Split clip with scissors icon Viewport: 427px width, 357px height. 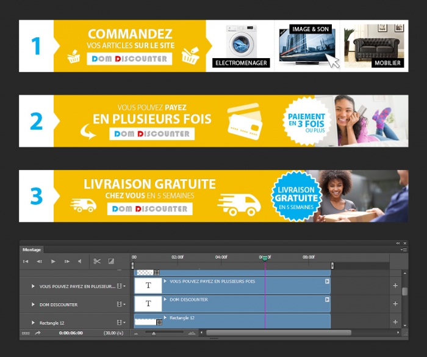(97, 261)
